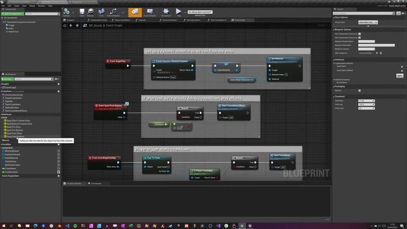Remove the Spud Object interface
This screenshot has width=407, height=229.
point(402,67)
